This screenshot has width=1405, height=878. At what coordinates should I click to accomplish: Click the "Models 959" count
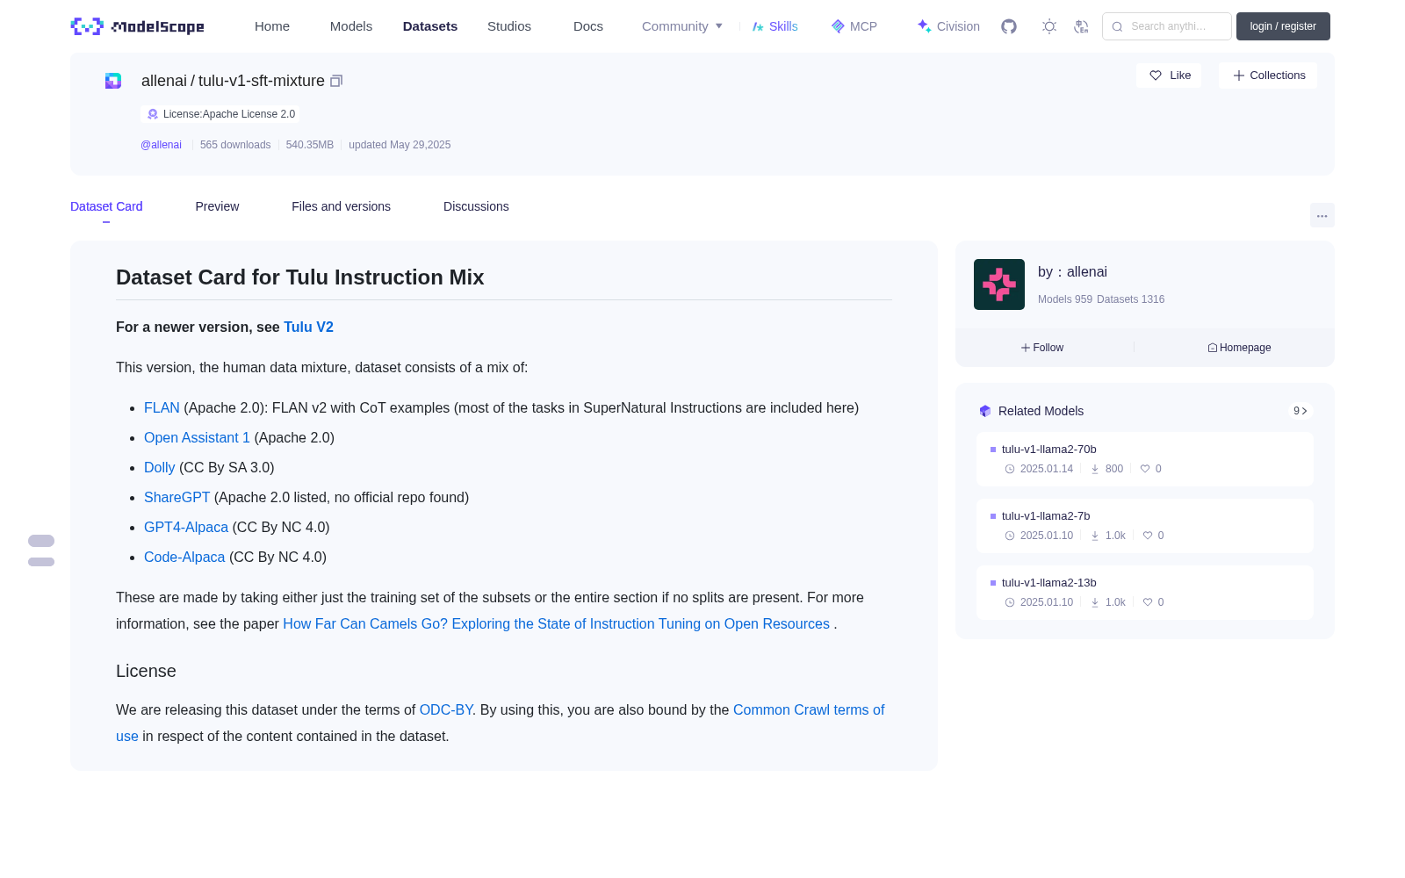tap(1065, 299)
